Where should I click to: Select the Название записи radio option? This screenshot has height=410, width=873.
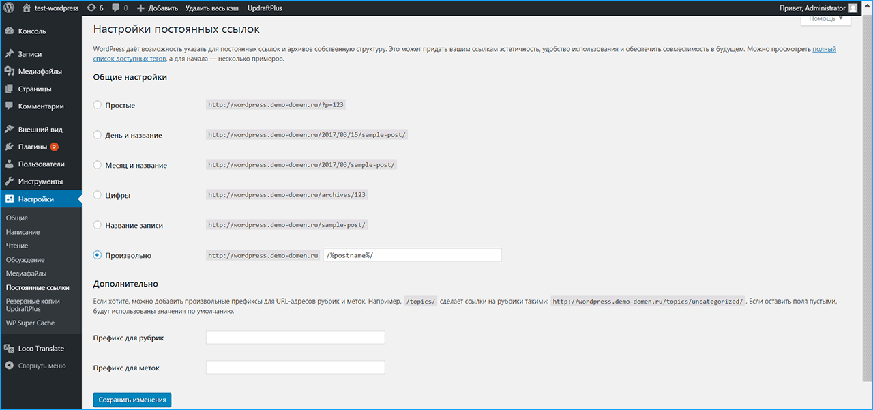coord(98,225)
